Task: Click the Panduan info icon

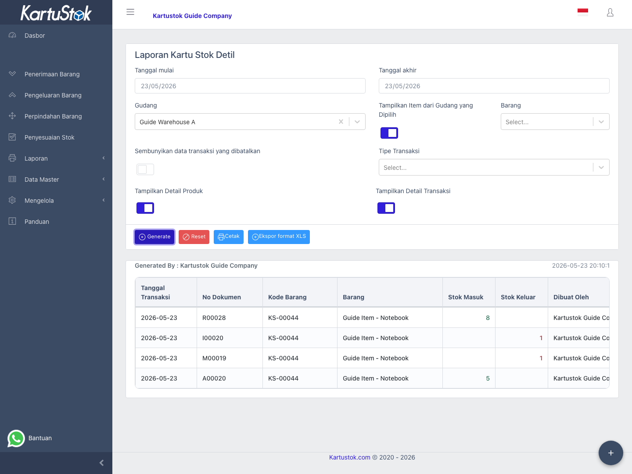Action: click(12, 221)
